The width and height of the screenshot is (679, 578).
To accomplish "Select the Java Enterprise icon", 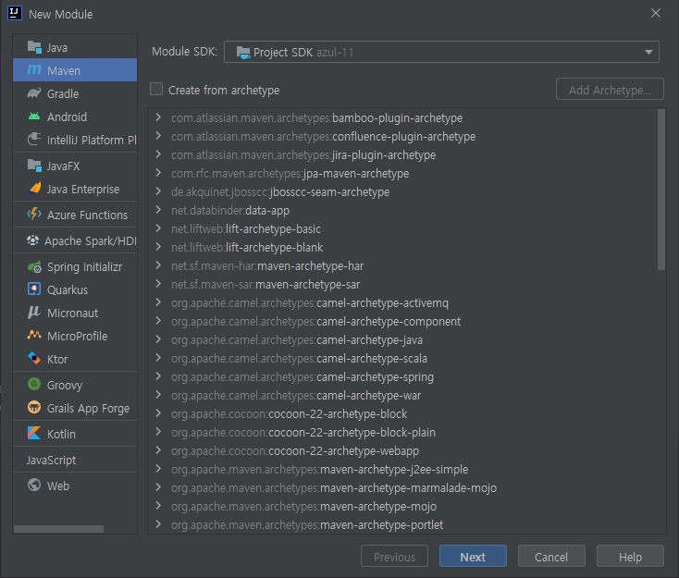I will tap(35, 189).
